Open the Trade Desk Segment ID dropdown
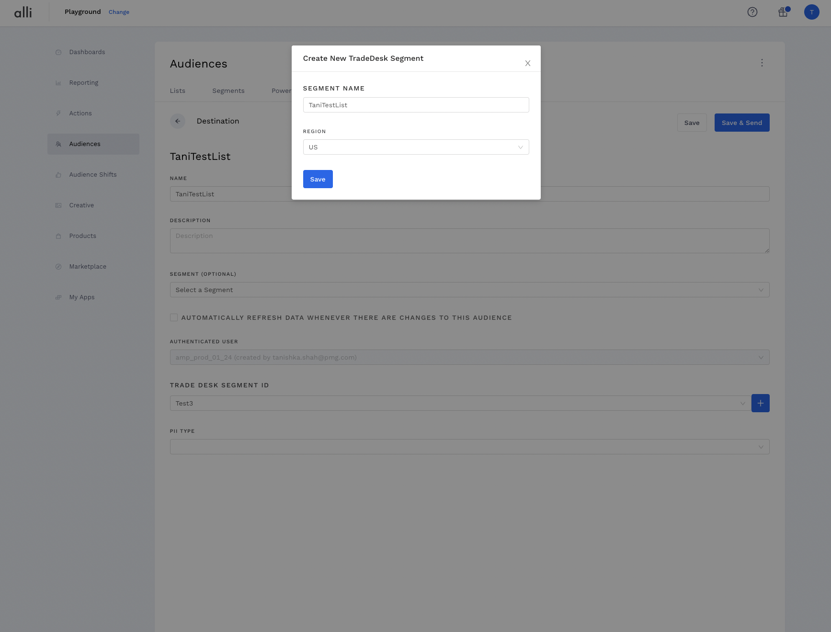The width and height of the screenshot is (831, 632). (460, 403)
